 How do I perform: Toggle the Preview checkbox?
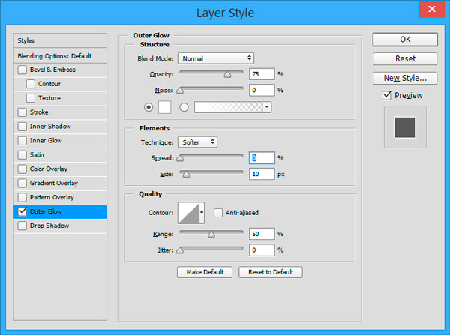[x=387, y=95]
